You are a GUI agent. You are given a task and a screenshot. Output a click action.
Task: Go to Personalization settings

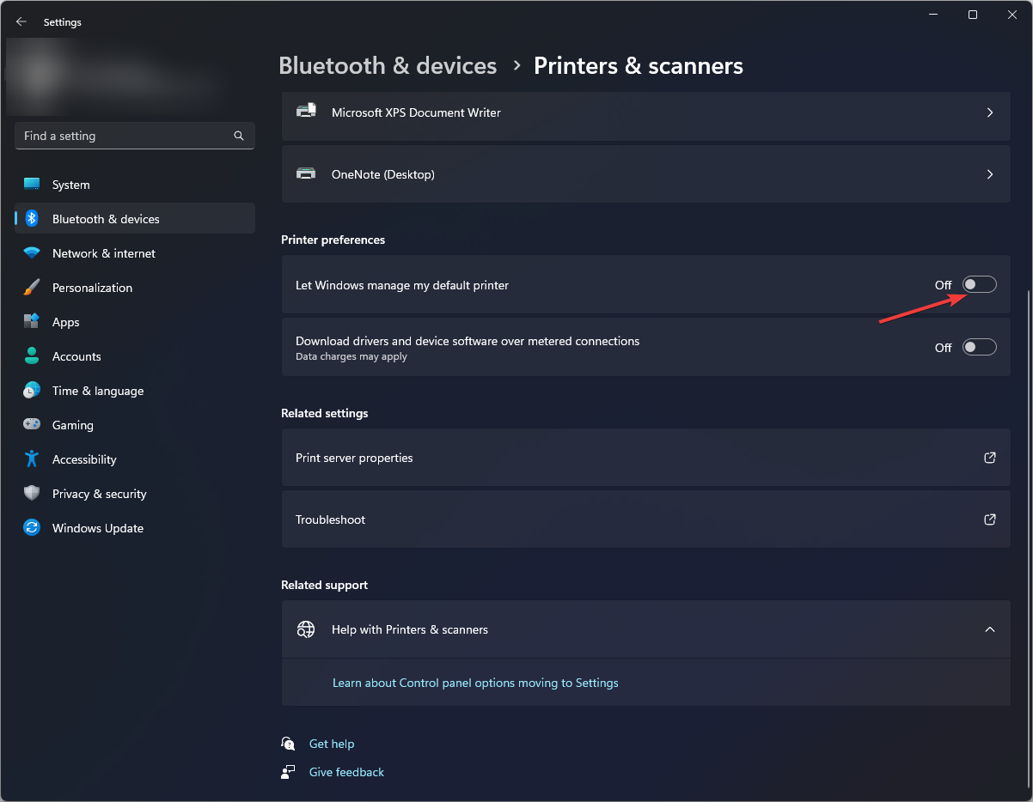pos(135,288)
